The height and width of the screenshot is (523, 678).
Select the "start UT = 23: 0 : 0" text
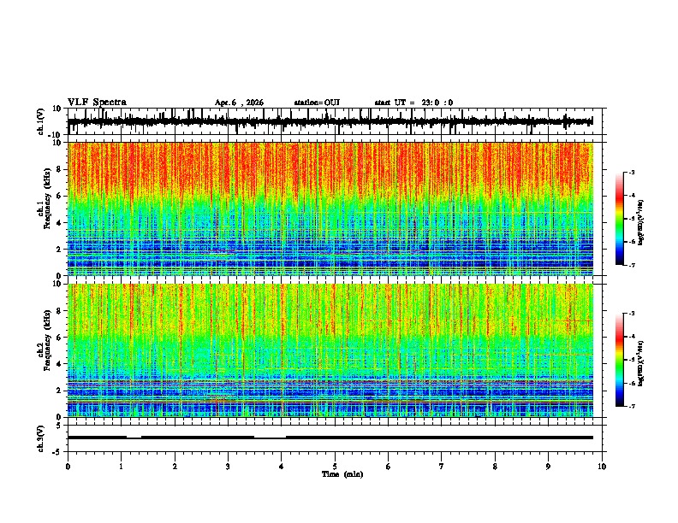pyautogui.click(x=413, y=103)
